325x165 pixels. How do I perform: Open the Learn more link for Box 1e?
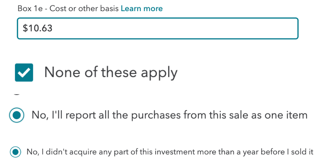coord(142,8)
